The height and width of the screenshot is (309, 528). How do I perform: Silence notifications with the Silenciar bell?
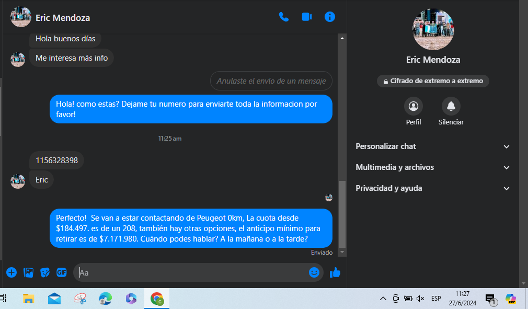tap(451, 107)
